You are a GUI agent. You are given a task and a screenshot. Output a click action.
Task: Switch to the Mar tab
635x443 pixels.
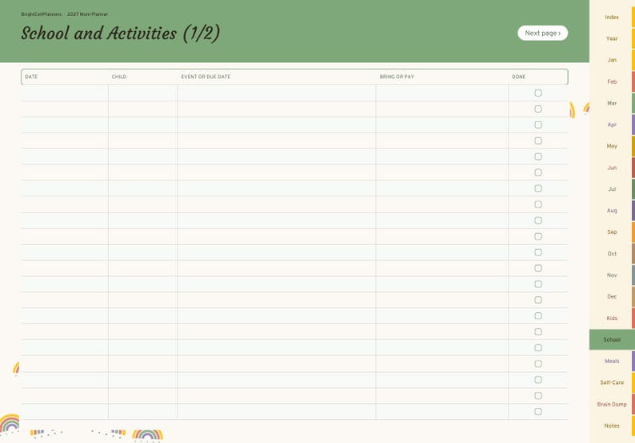[x=612, y=103]
